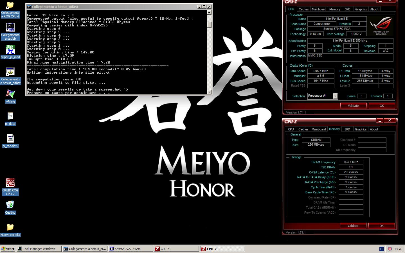The width and height of the screenshot is (405, 253).
Task: Click the Name field Intel Pentium III E
Action: (x=337, y=19)
